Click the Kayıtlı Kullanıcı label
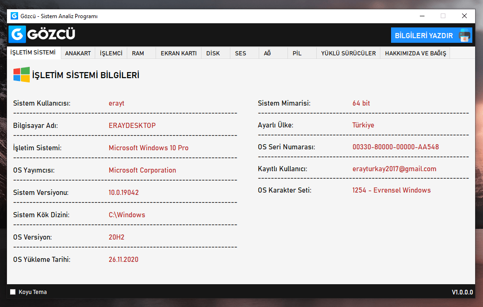Image resolution: width=483 pixels, height=307 pixels. (282, 169)
